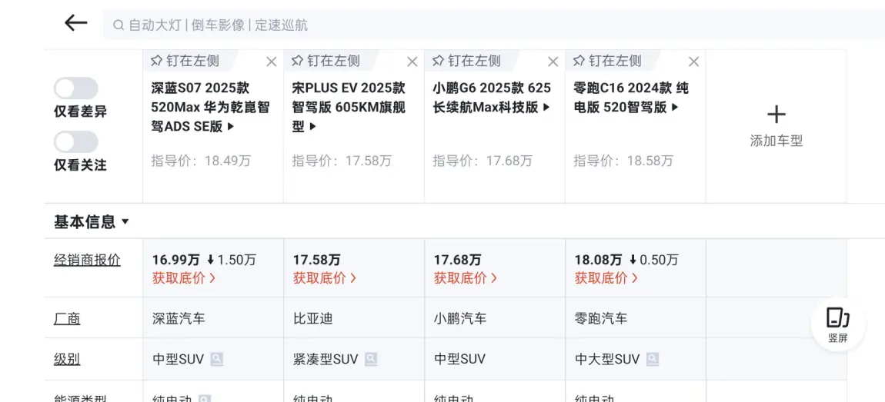Viewport: 885px width, 402px height.
Task: Open 小鹏G6 2025款 trim selector
Action: (492, 98)
